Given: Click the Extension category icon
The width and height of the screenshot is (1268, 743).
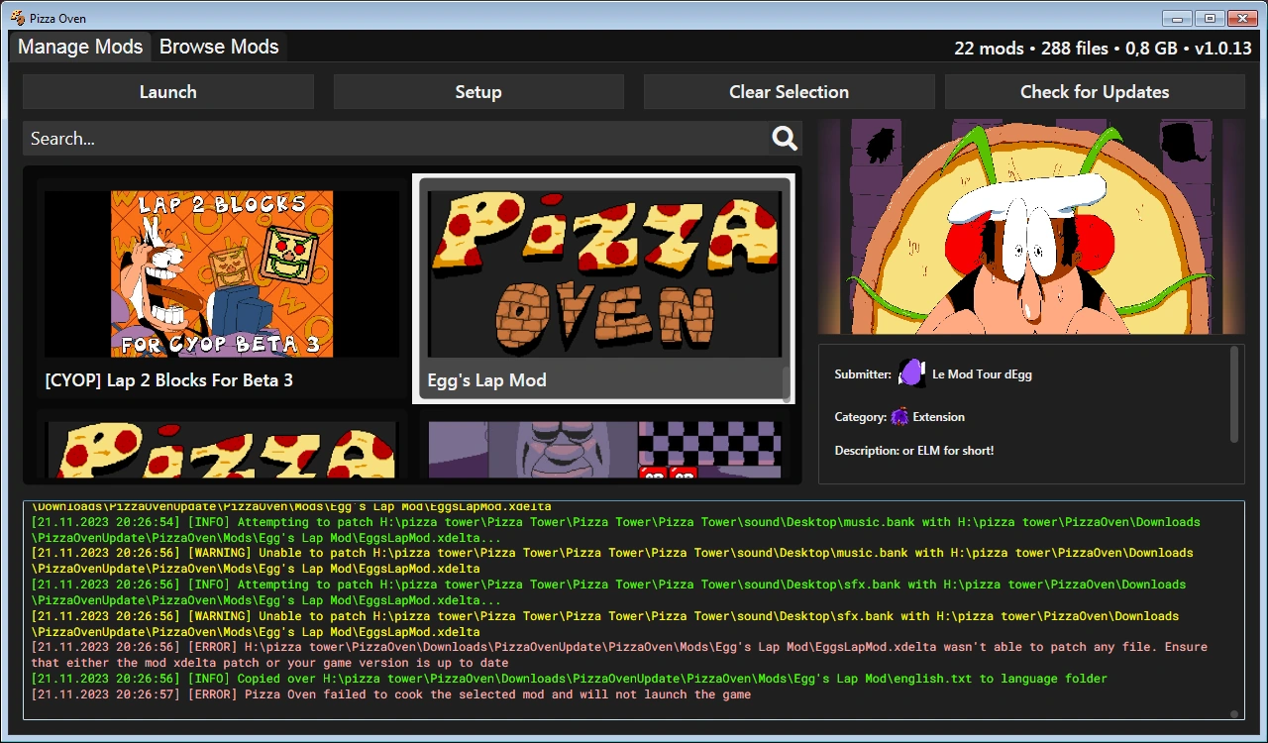Looking at the screenshot, I should pyautogui.click(x=899, y=417).
